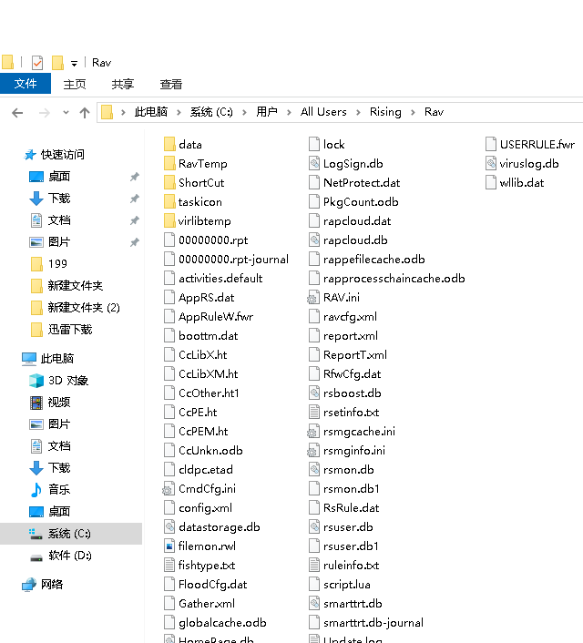Open the recent locations dropdown arrow
The width and height of the screenshot is (583, 643).
[66, 112]
